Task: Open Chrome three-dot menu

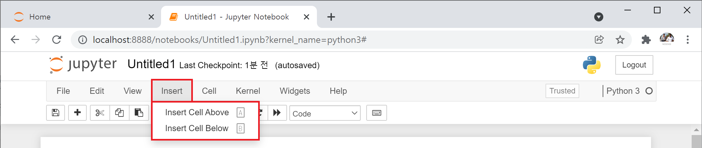Action: (688, 40)
